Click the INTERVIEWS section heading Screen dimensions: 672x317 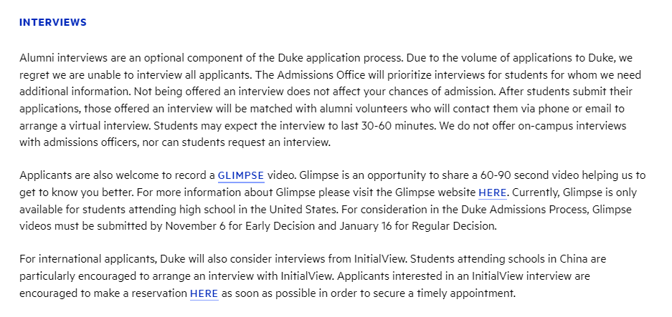coord(53,22)
